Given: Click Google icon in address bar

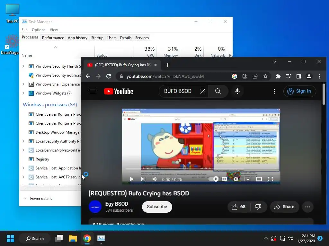Looking at the screenshot, I should tap(234, 76).
